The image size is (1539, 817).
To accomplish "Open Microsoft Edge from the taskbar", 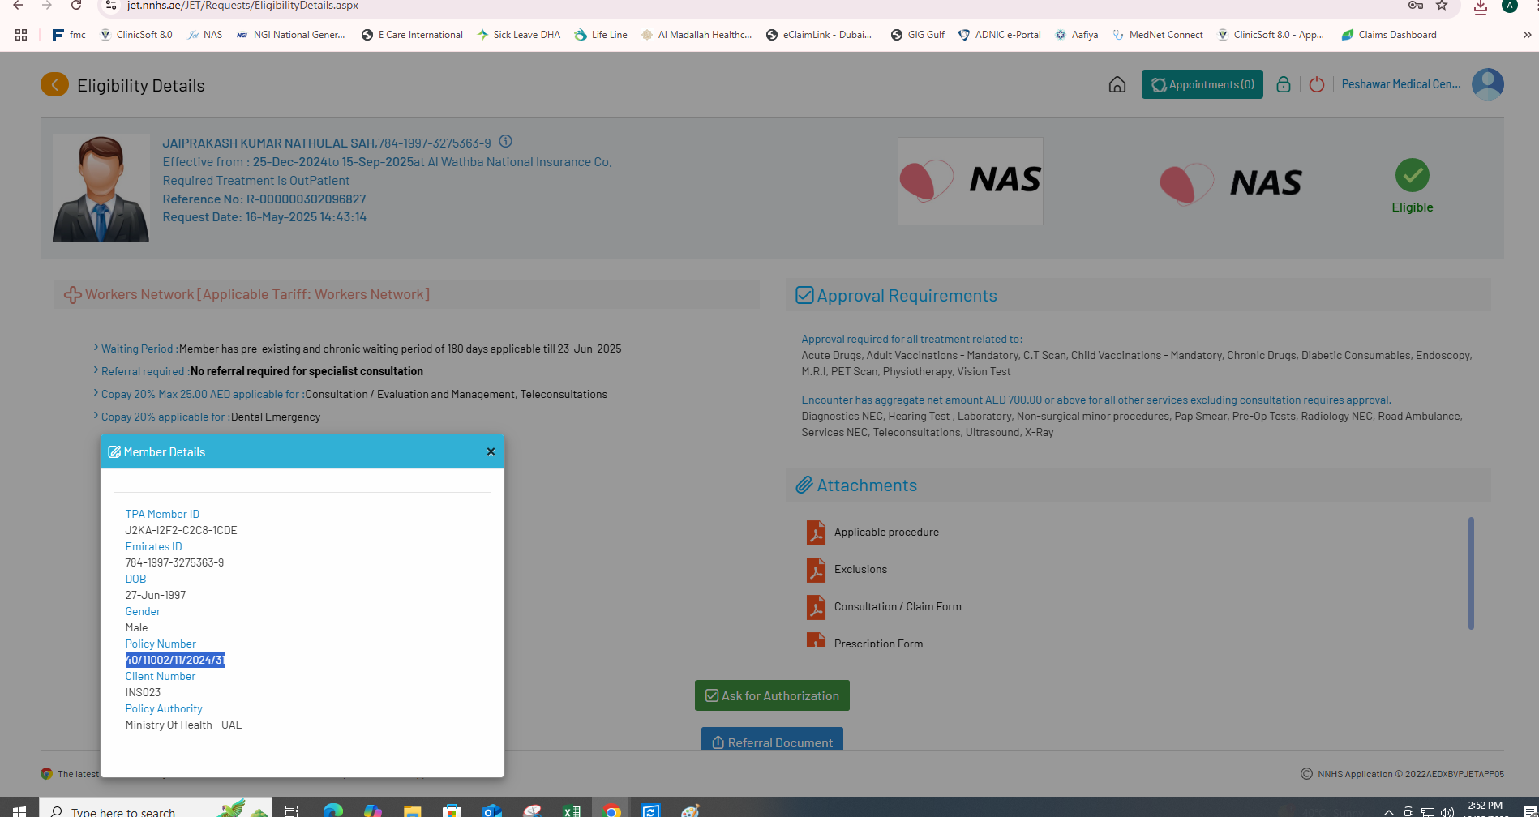I will (332, 810).
